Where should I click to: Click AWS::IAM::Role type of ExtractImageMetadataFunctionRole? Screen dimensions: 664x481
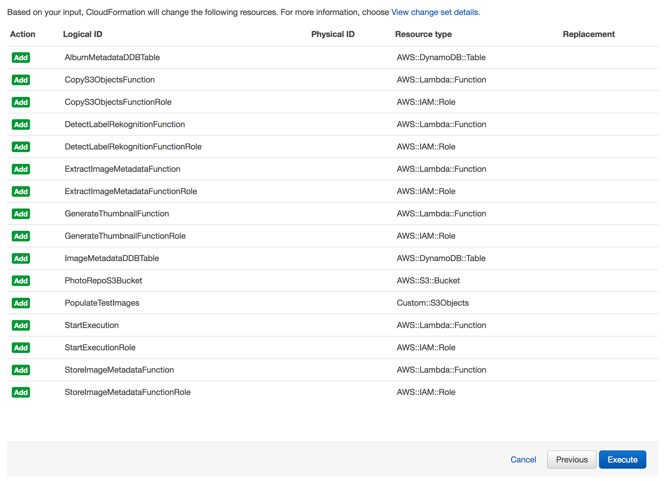pos(426,191)
